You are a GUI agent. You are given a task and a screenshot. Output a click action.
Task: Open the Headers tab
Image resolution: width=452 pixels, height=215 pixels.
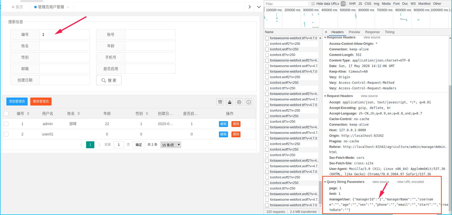click(x=337, y=32)
